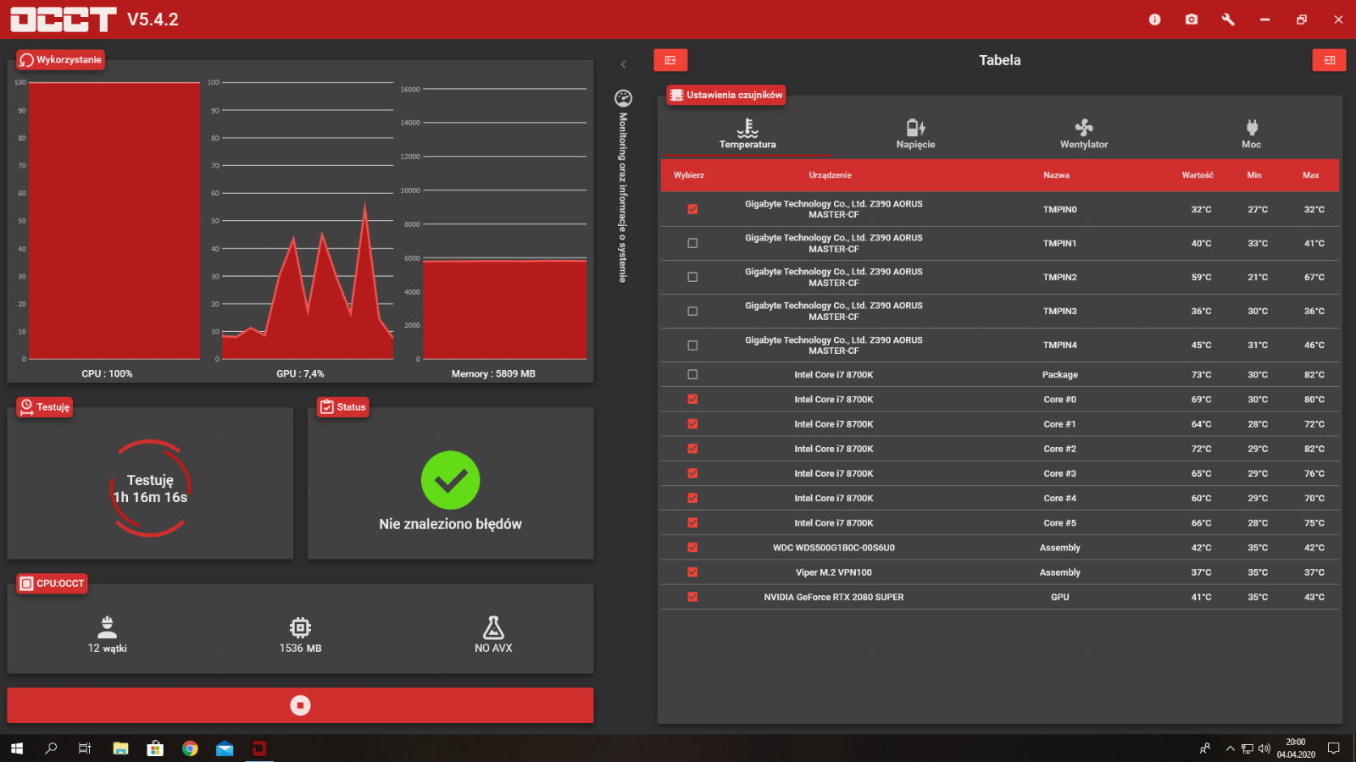The height and width of the screenshot is (762, 1356).
Task: Uncheck the WDC WDS500G1B0C checkbox
Action: [x=692, y=548]
